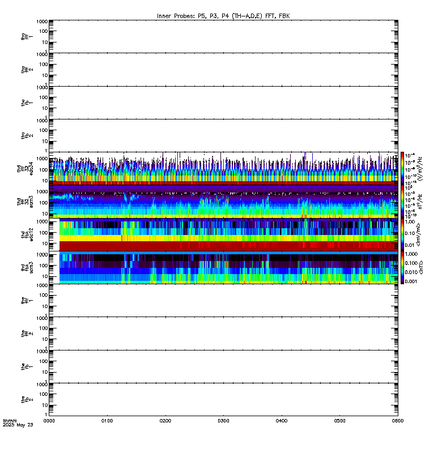Image resolution: width=425 pixels, height=453 pixels.
Task: Select the 'the fff 1' panel axis label
Action: pyautogui.click(x=27, y=301)
